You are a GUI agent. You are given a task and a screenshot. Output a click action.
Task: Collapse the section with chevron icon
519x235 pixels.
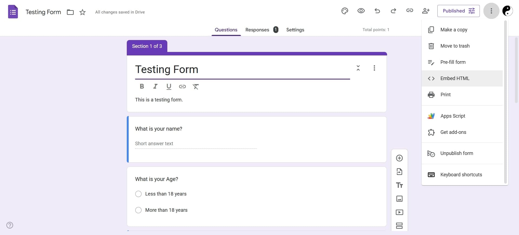358,68
